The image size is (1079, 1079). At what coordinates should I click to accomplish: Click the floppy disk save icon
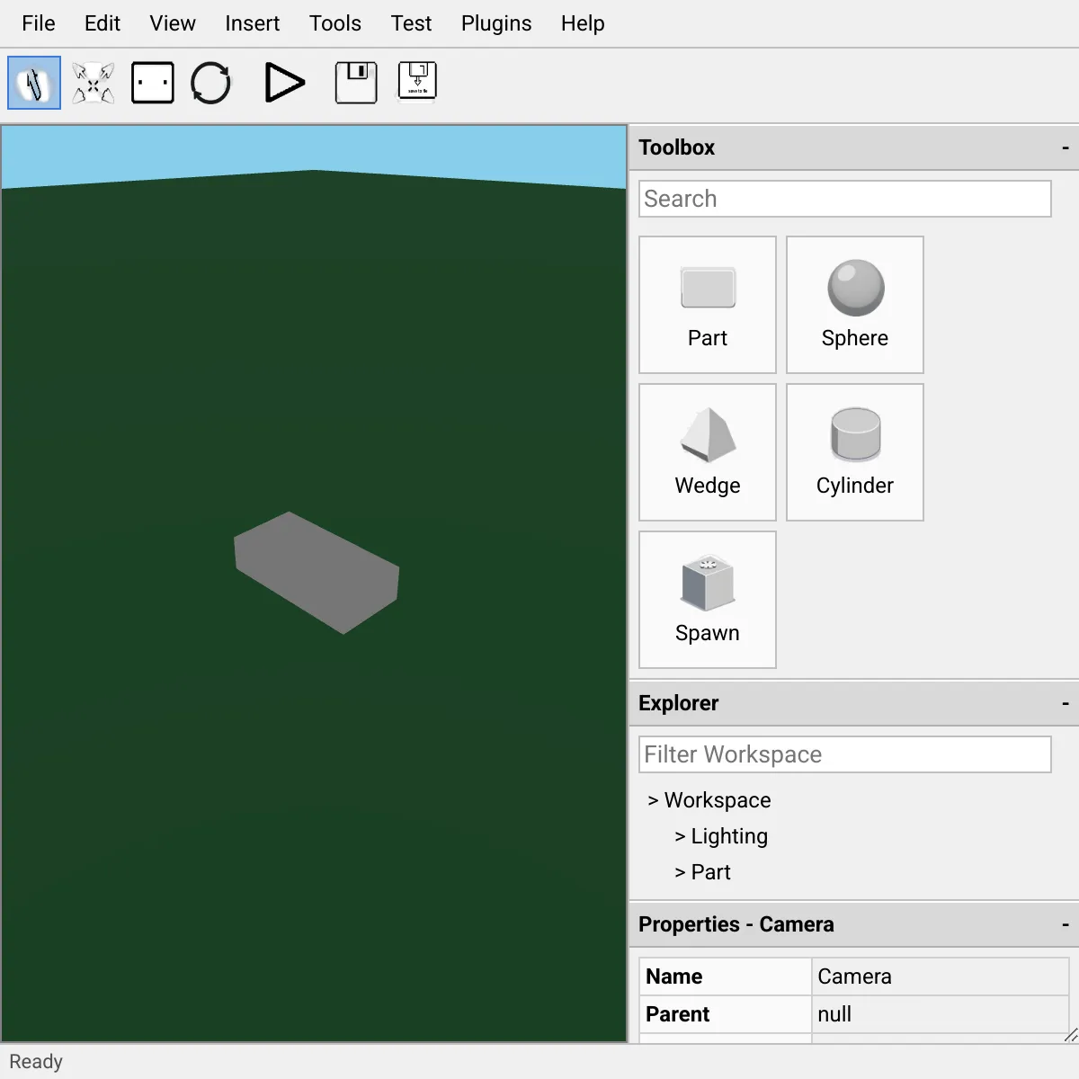(356, 83)
